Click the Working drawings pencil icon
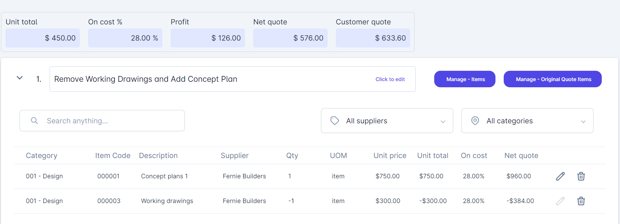 pos(560,201)
